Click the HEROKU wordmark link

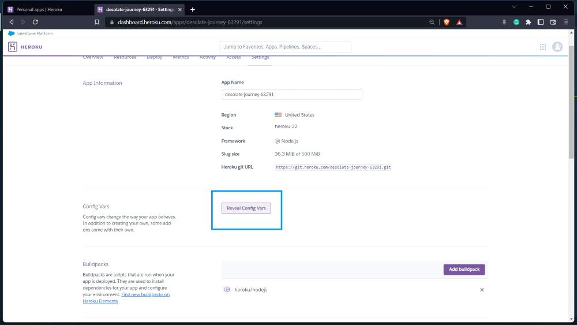point(31,47)
